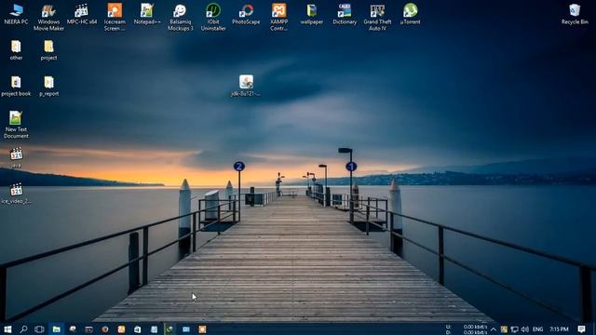596x335 pixels.
Task: Select the 'other' folder on desktop
Action: tap(16, 50)
